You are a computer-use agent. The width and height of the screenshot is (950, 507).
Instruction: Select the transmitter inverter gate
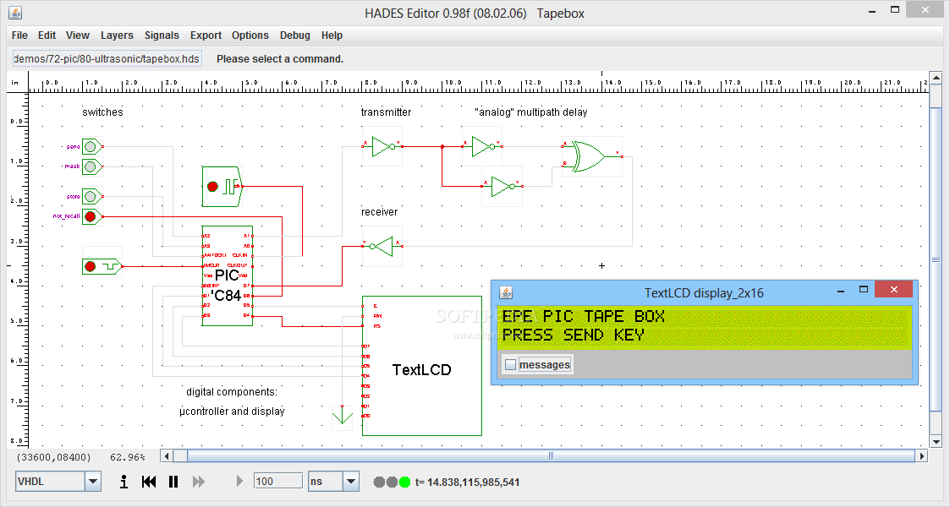point(383,146)
